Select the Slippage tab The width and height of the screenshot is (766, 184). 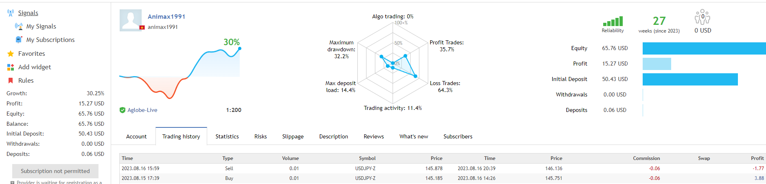[293, 136]
